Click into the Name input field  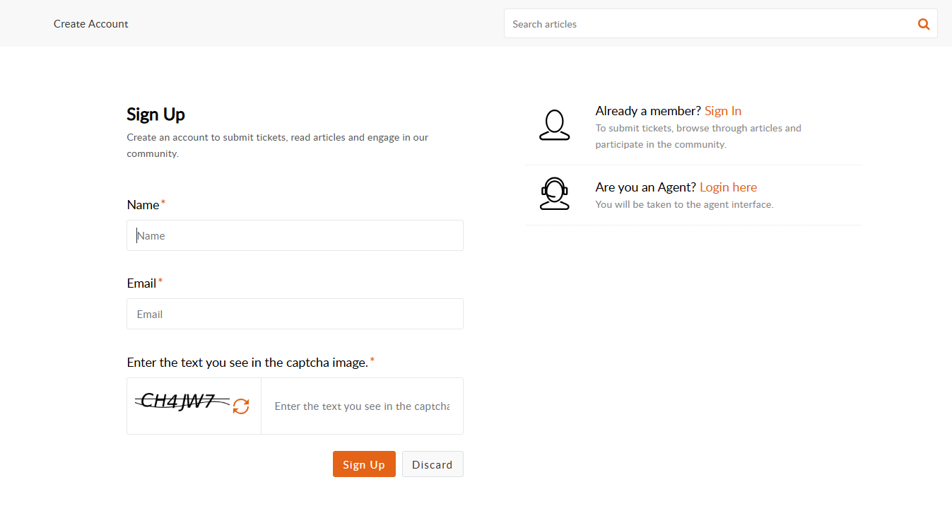pyautogui.click(x=295, y=235)
